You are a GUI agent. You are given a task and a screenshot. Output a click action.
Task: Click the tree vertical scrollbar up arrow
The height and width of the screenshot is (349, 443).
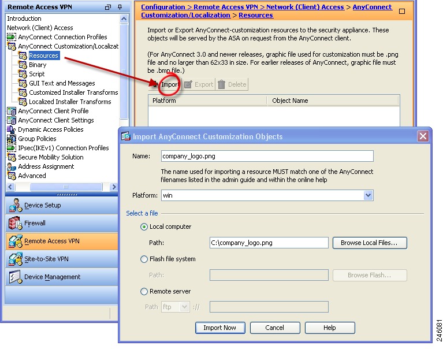click(124, 19)
